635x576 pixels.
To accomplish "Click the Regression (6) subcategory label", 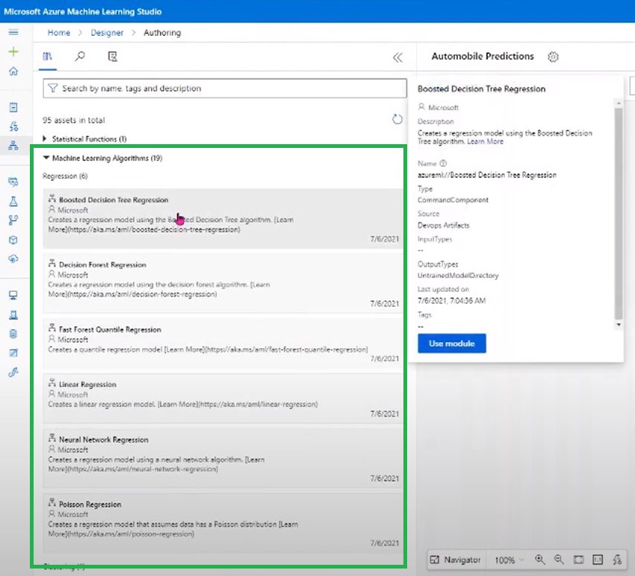I will pyautogui.click(x=65, y=176).
